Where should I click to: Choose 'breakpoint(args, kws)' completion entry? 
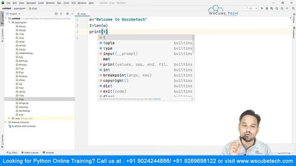[146, 75]
